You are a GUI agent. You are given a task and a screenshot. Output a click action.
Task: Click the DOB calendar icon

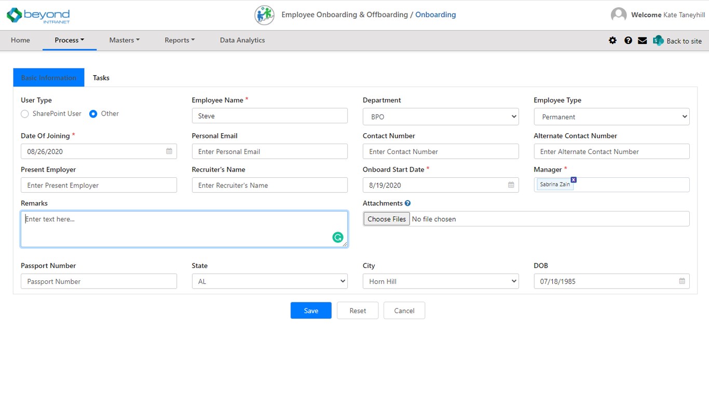pyautogui.click(x=682, y=281)
